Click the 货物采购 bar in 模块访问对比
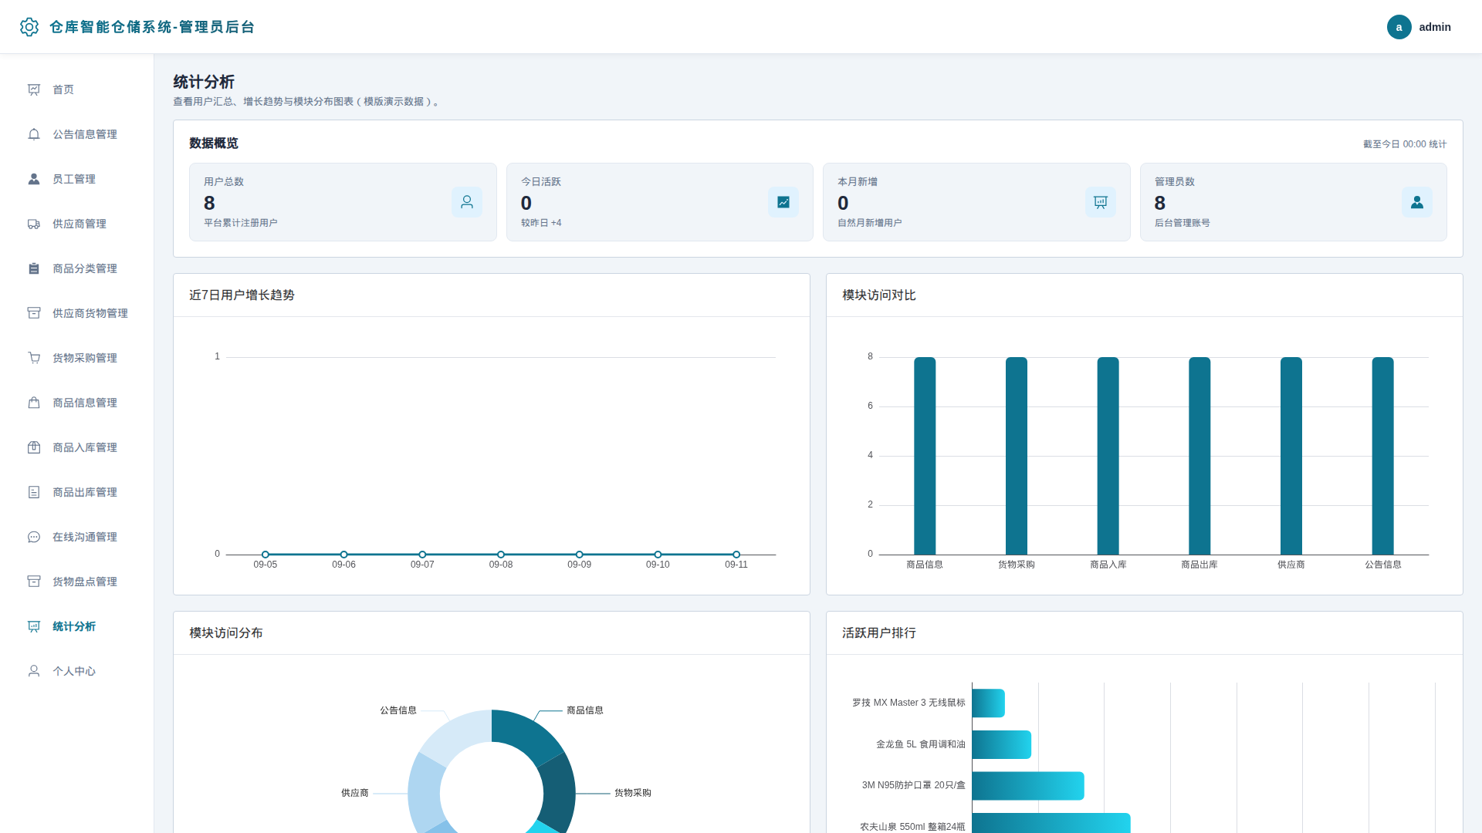The height and width of the screenshot is (833, 1482). (x=1017, y=456)
